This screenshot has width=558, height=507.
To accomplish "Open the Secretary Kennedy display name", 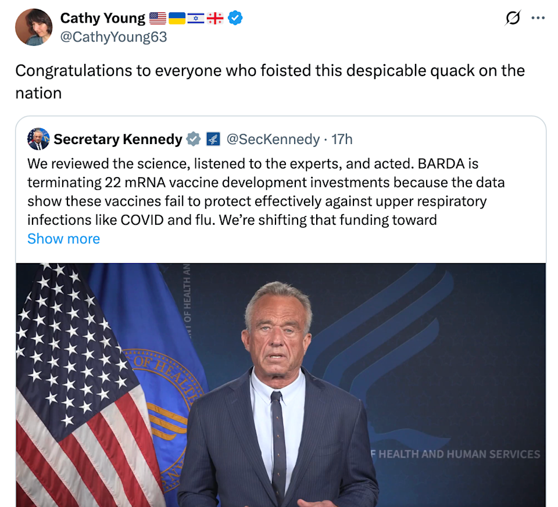I will (x=118, y=139).
